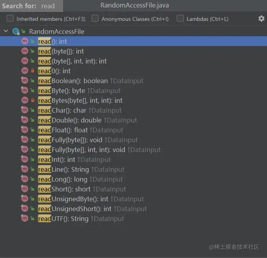The height and width of the screenshot is (258, 267).
Task: Click method icon beside readLine()
Action: (x=24, y=169)
